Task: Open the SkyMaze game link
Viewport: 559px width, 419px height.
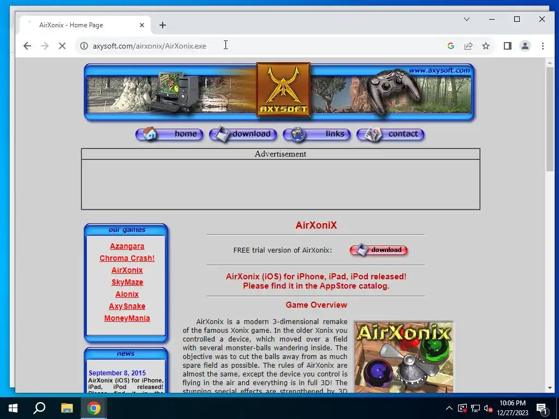Action: tap(127, 282)
